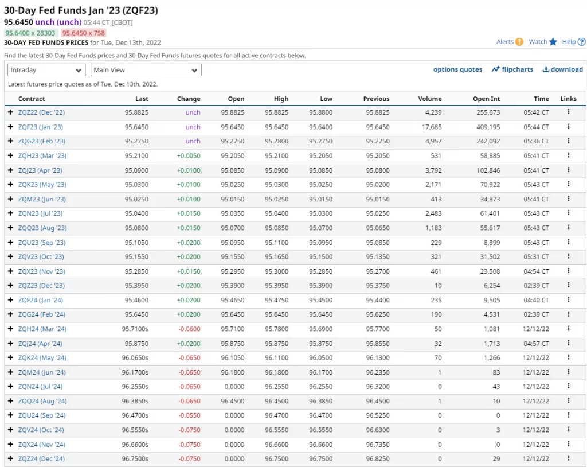587x467 pixels.
Task: Open the Intraday timeframe dropdown
Action: [46, 70]
